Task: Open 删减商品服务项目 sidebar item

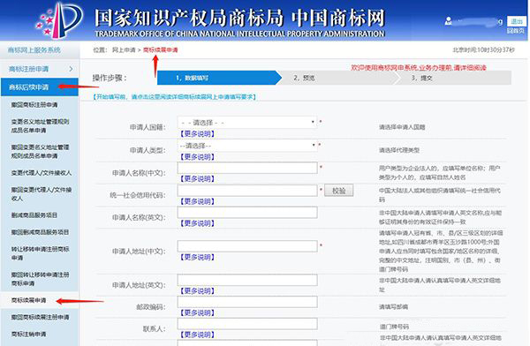Action: (x=34, y=214)
